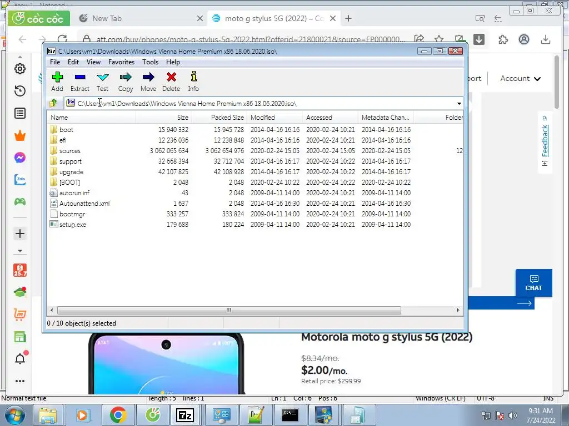Open the AT&T CHAT button

534,283
